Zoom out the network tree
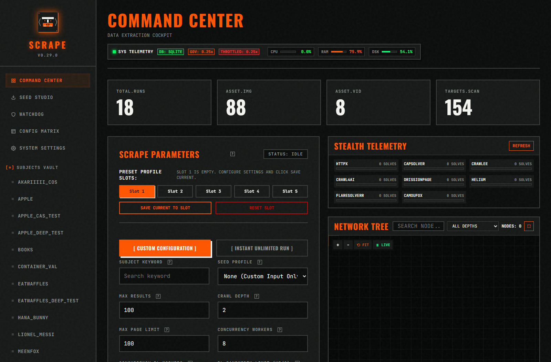This screenshot has width=551, height=362. point(348,245)
